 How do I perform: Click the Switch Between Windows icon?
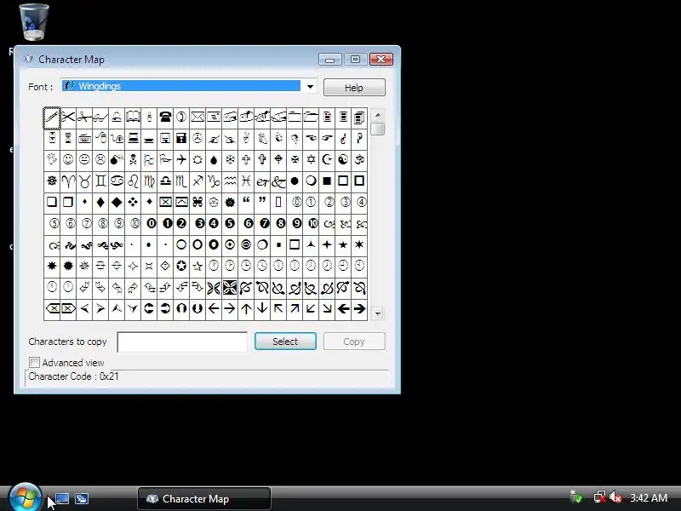click(81, 498)
